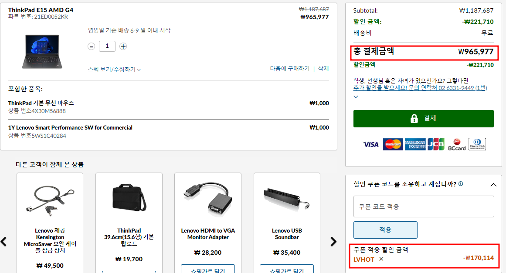
Task: Click 삭제 to remove the ThinkPad
Action: click(x=323, y=69)
